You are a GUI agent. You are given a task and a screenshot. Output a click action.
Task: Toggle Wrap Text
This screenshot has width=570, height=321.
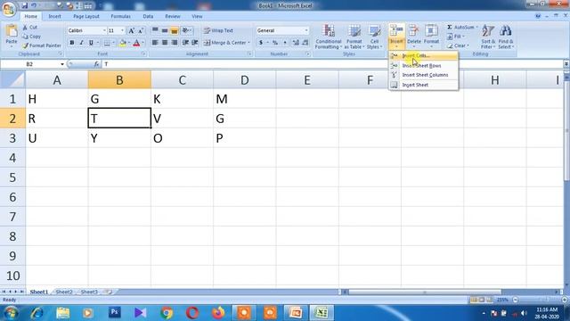click(x=218, y=30)
